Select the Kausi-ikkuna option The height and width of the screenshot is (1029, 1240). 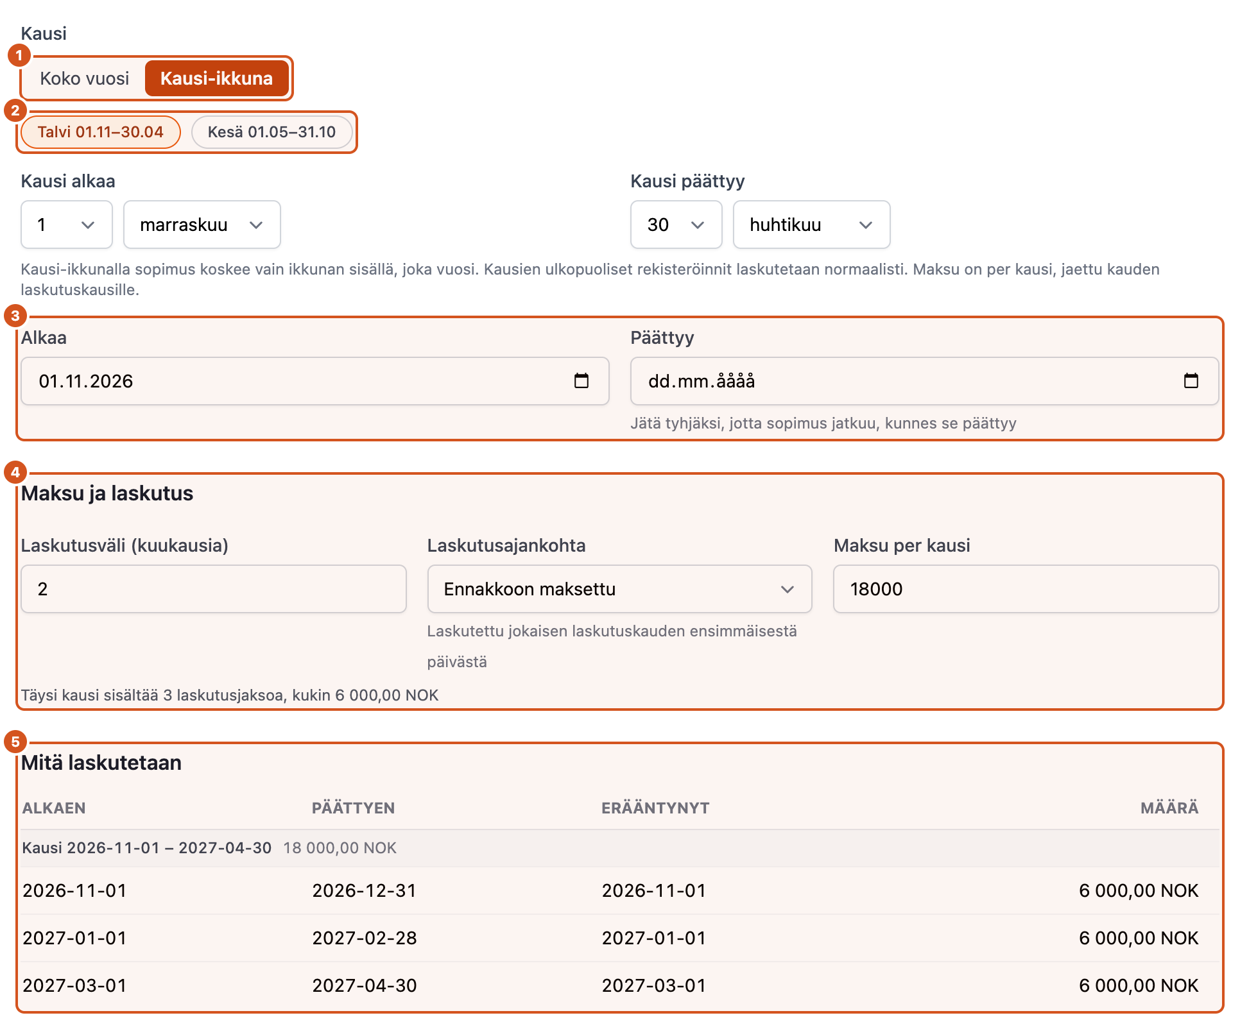tap(216, 78)
